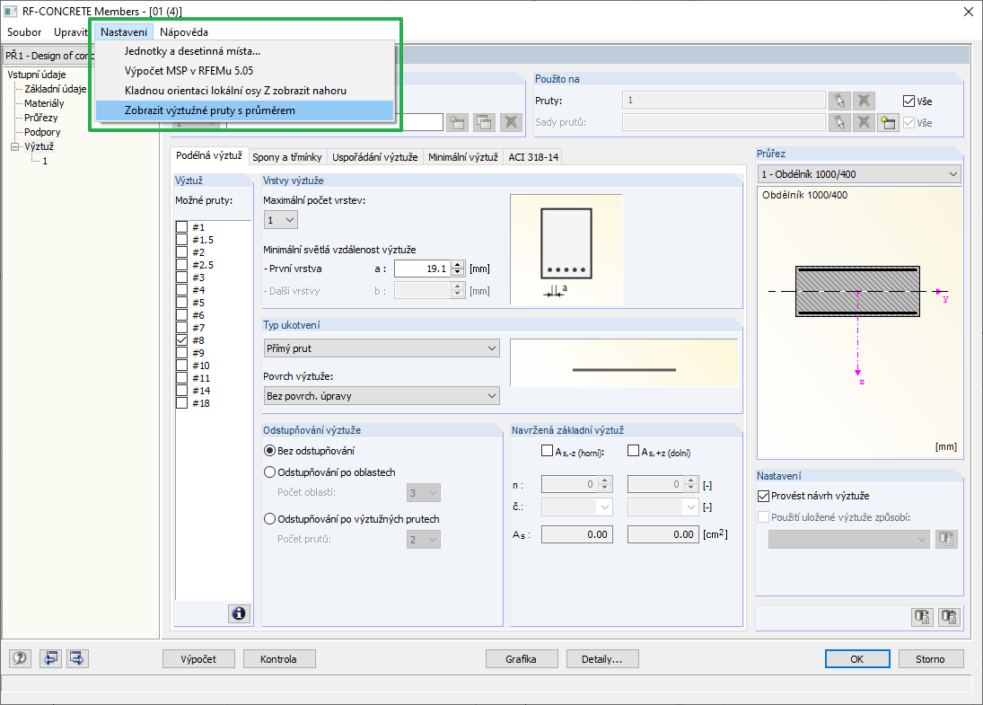Viewport: 983px width, 705px height.
Task: Click the Grafika button
Action: (x=521, y=658)
